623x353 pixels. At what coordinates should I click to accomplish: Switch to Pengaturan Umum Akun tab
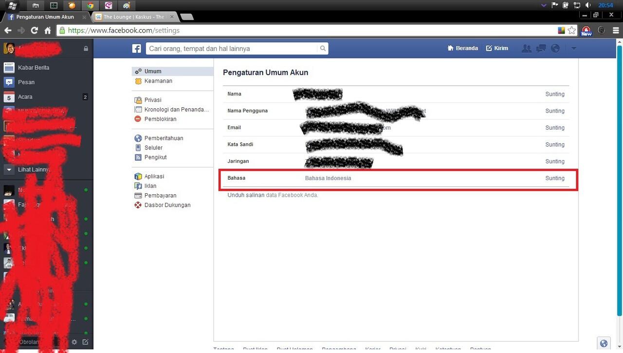[45, 17]
